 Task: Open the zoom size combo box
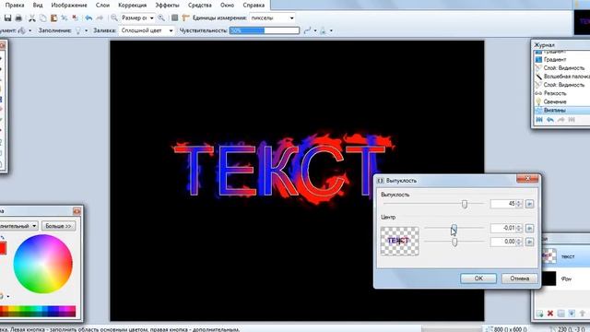(137, 18)
